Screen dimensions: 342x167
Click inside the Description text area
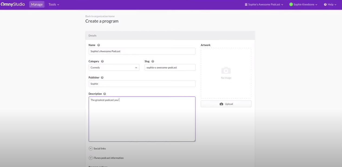click(x=142, y=119)
